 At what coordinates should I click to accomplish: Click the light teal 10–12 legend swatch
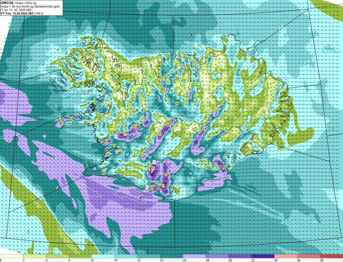click(126, 256)
